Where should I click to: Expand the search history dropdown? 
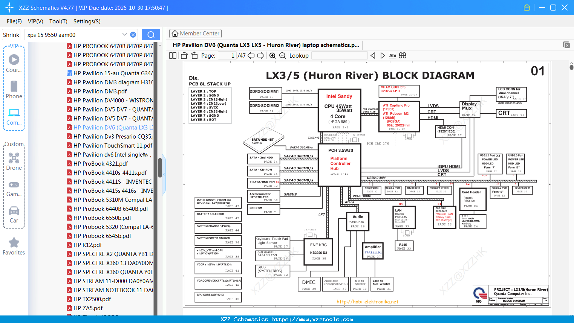point(125,35)
